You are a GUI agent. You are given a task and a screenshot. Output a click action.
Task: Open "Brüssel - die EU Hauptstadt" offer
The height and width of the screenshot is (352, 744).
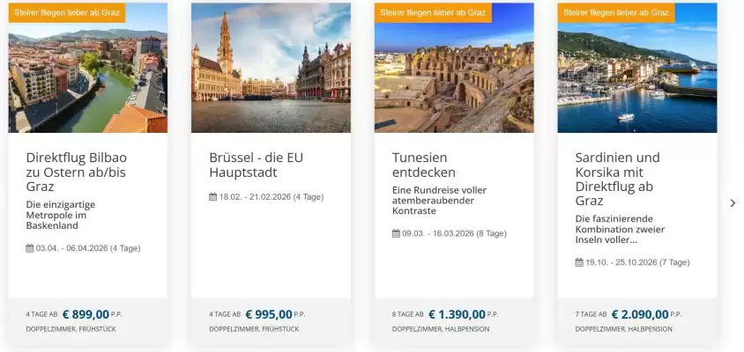tap(256, 165)
